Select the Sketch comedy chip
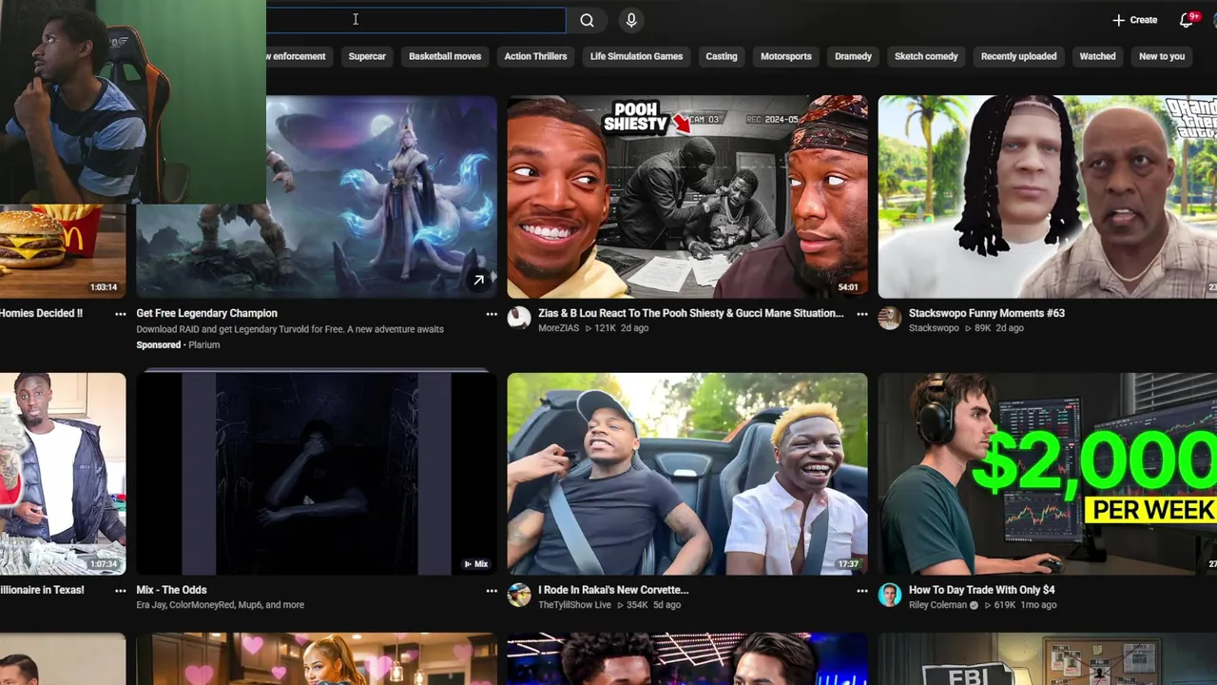This screenshot has width=1217, height=685. [x=926, y=56]
